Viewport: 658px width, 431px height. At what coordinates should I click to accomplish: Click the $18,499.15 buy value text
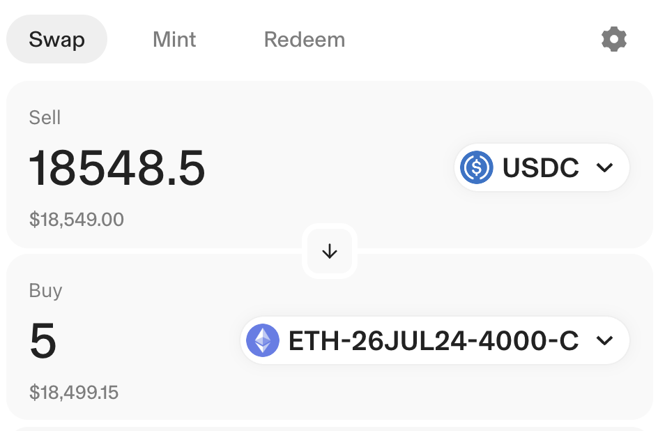(x=74, y=393)
